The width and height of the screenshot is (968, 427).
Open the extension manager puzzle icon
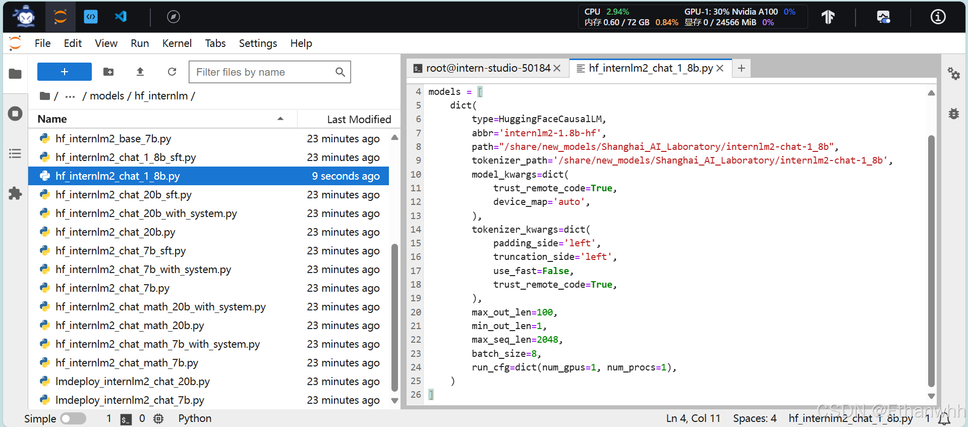click(x=15, y=193)
